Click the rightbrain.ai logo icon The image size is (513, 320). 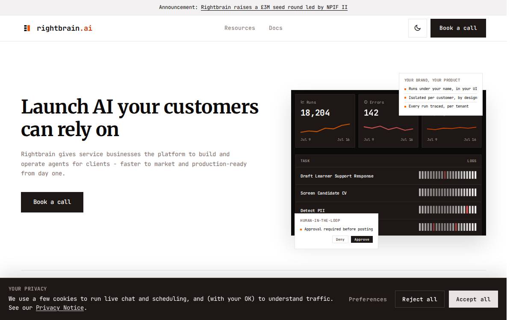[27, 28]
